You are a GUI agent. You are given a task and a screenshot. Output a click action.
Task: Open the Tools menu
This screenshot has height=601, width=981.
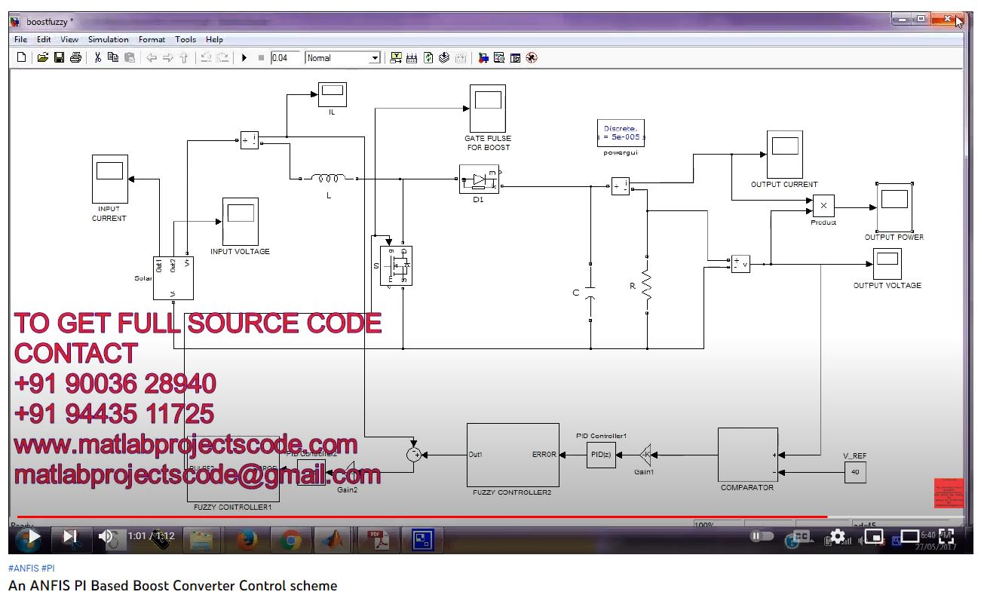(x=185, y=39)
